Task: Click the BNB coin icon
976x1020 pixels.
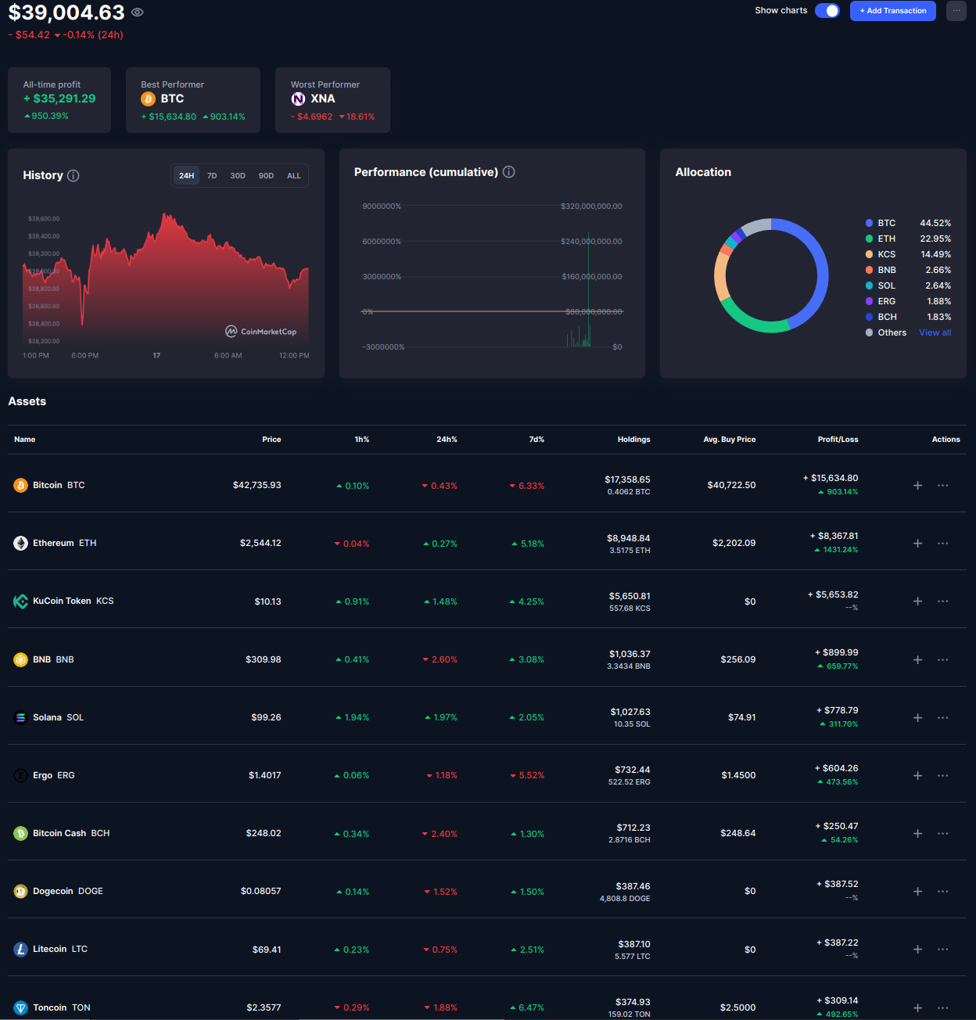Action: pos(21,659)
